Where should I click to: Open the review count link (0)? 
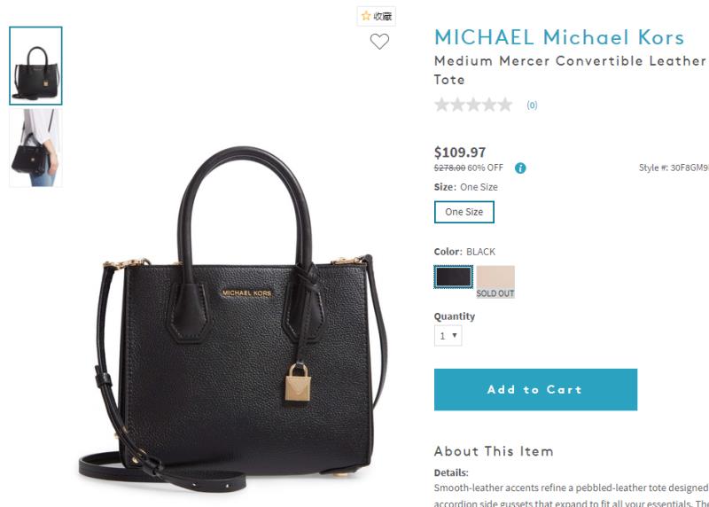(532, 105)
